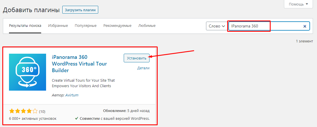The image size is (317, 127).
Task: Click the first gold rating star
Action: point(12,111)
